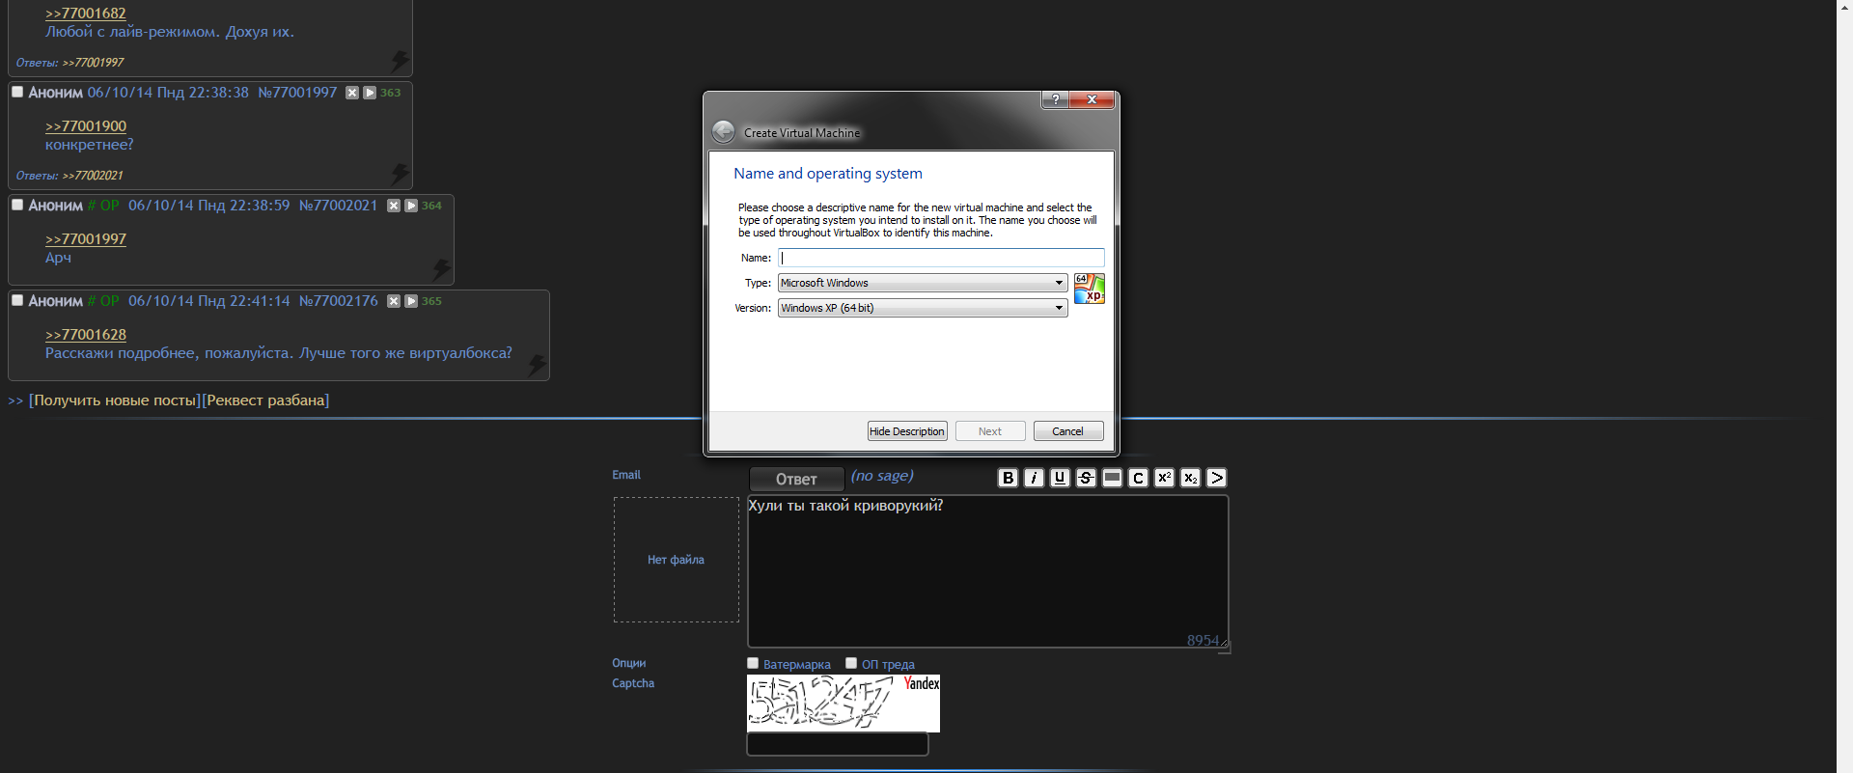The height and width of the screenshot is (773, 1853).
Task: Open help in the VirtualBox dialog
Action: (1055, 99)
